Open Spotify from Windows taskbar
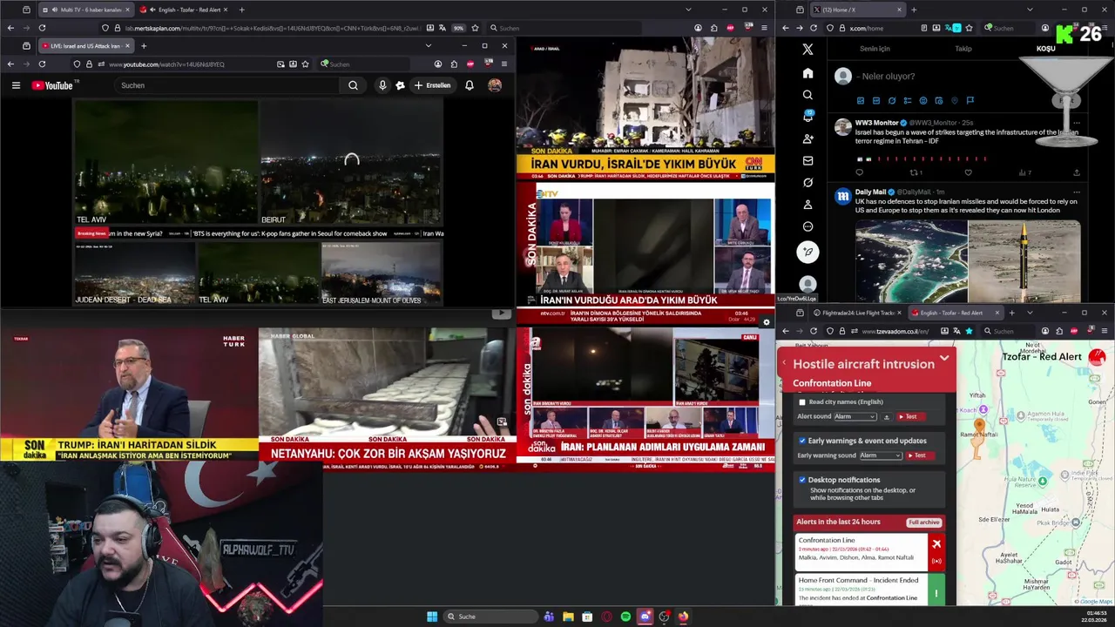Image resolution: width=1115 pixels, height=627 pixels. (625, 617)
